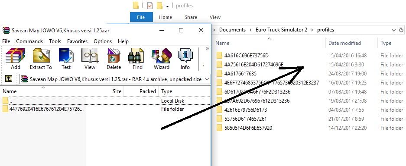Select folder 6D61702D6A6F776F2D313236
The height and width of the screenshot is (166, 406).
tap(257, 91)
